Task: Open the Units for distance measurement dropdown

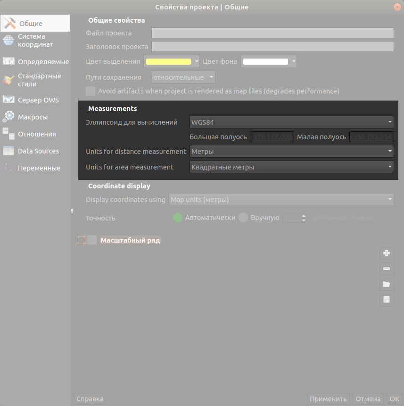Action: 291,152
